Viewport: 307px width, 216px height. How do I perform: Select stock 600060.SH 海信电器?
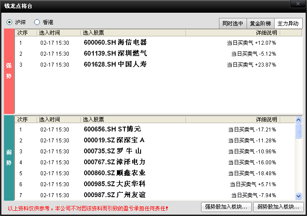pyautogui.click(x=115, y=42)
